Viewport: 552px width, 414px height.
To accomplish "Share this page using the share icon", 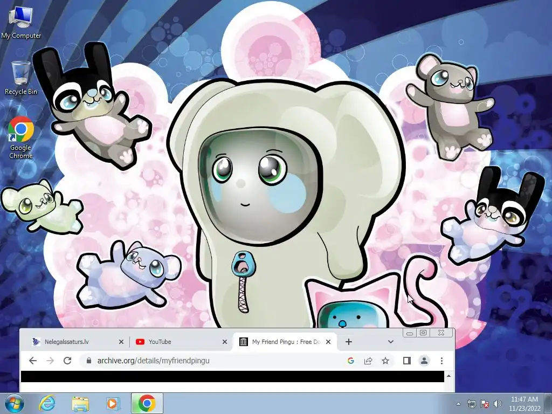I will click(368, 361).
